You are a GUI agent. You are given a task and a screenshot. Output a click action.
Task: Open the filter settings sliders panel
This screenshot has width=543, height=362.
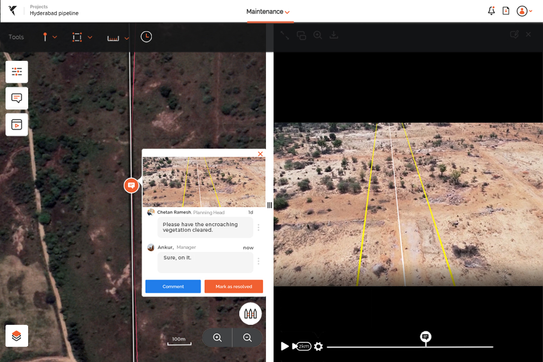pos(17,72)
